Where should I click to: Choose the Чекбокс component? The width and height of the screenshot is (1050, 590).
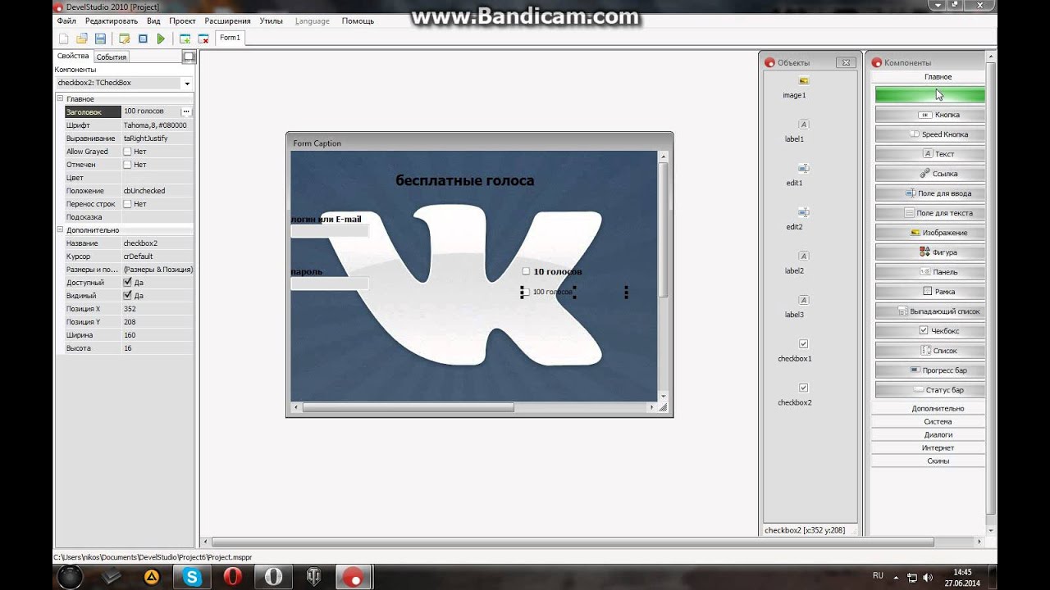930,331
